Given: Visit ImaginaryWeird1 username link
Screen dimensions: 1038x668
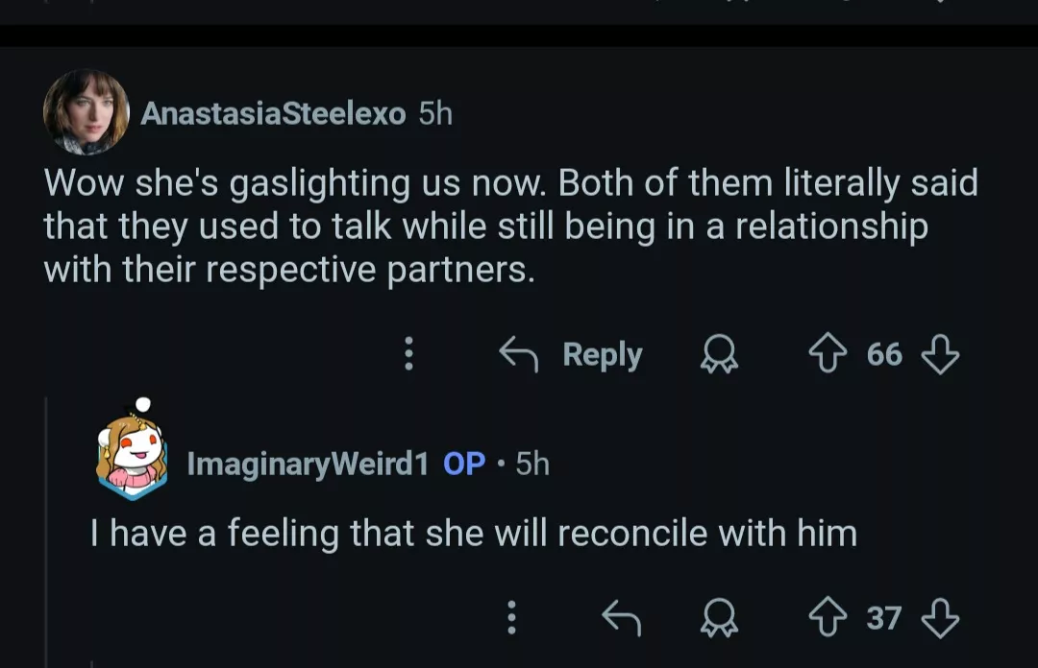Looking at the screenshot, I should (307, 465).
